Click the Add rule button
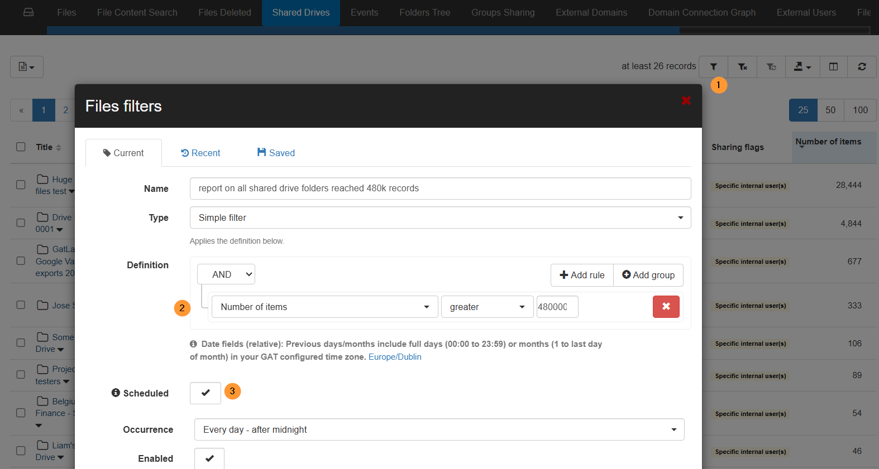The image size is (879, 469). click(x=582, y=275)
